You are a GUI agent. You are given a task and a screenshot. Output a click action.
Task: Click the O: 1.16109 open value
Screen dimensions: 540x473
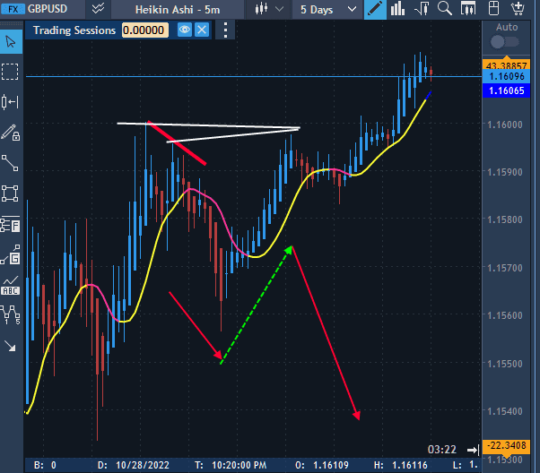(x=322, y=466)
